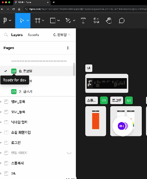Expand the 로그인 layer
The image size is (147, 179).
(1, 143)
